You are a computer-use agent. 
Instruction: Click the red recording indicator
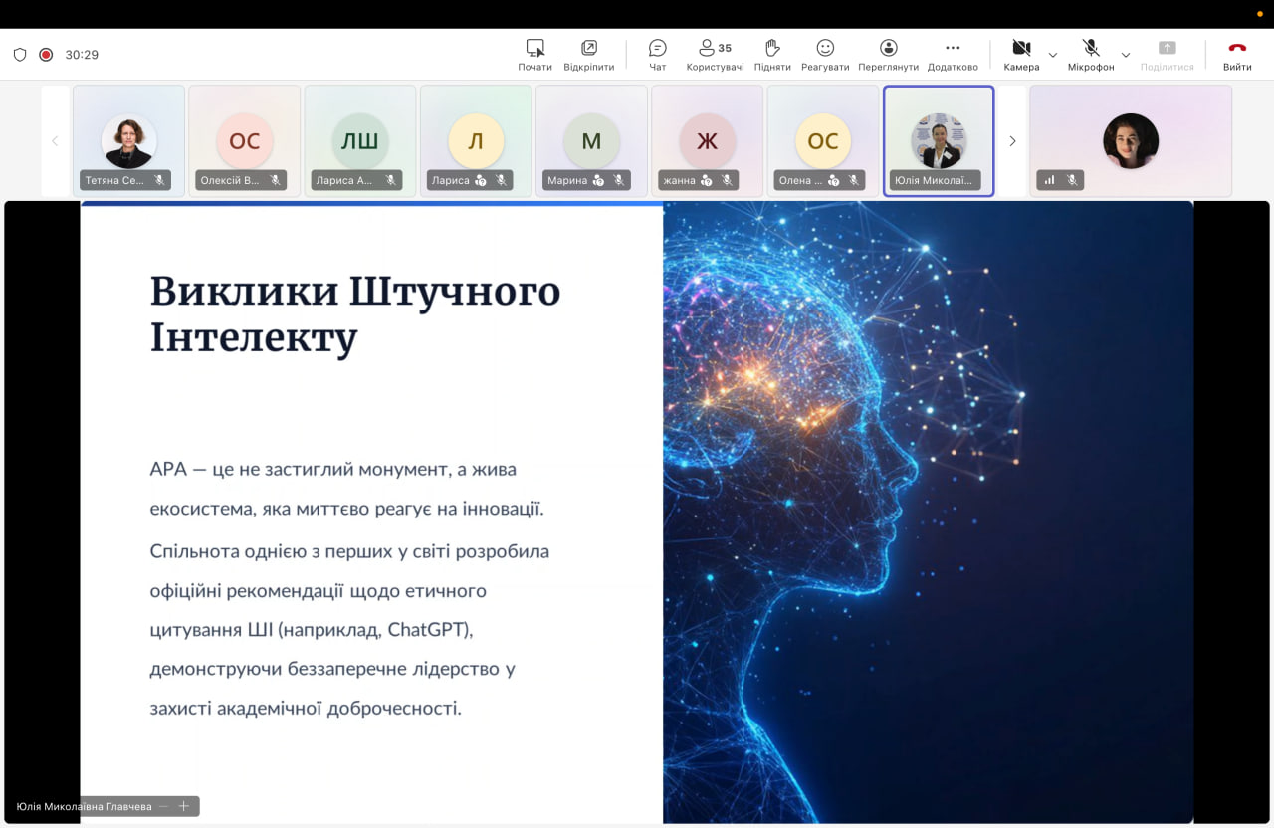click(46, 55)
